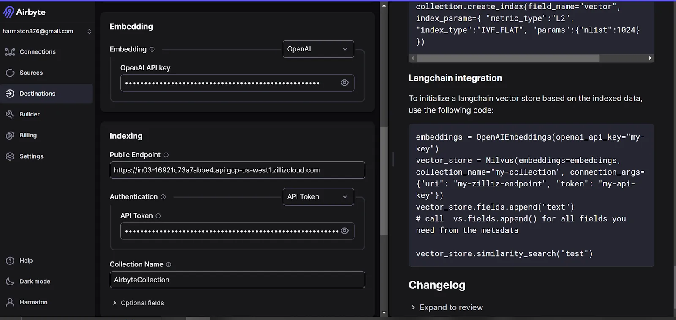Click the Dark mode moon icon
The image size is (676, 320).
point(10,282)
